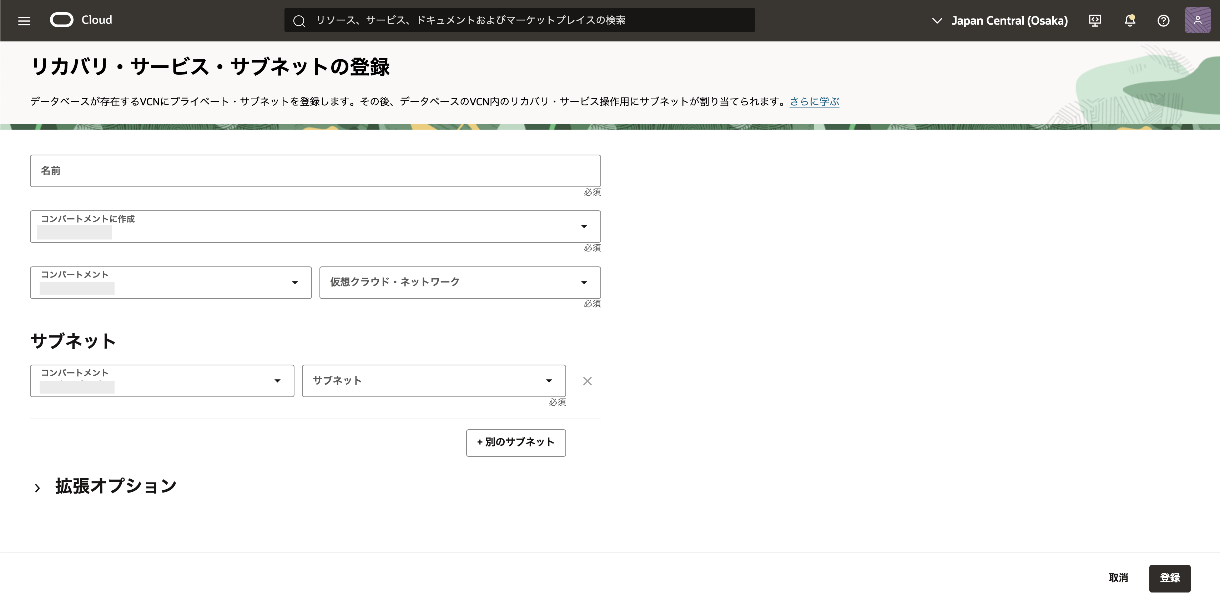The height and width of the screenshot is (605, 1220).
Task: Open the サブネット selection dropdown
Action: 433,380
